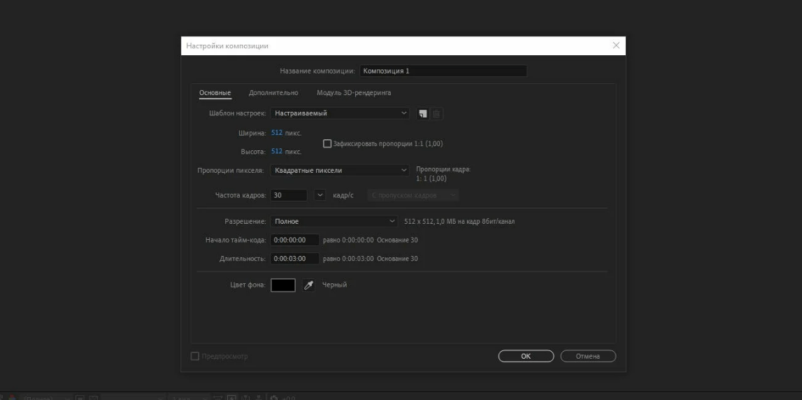
Task: Toggle the Предпросмотр checkbox
Action: (x=195, y=357)
